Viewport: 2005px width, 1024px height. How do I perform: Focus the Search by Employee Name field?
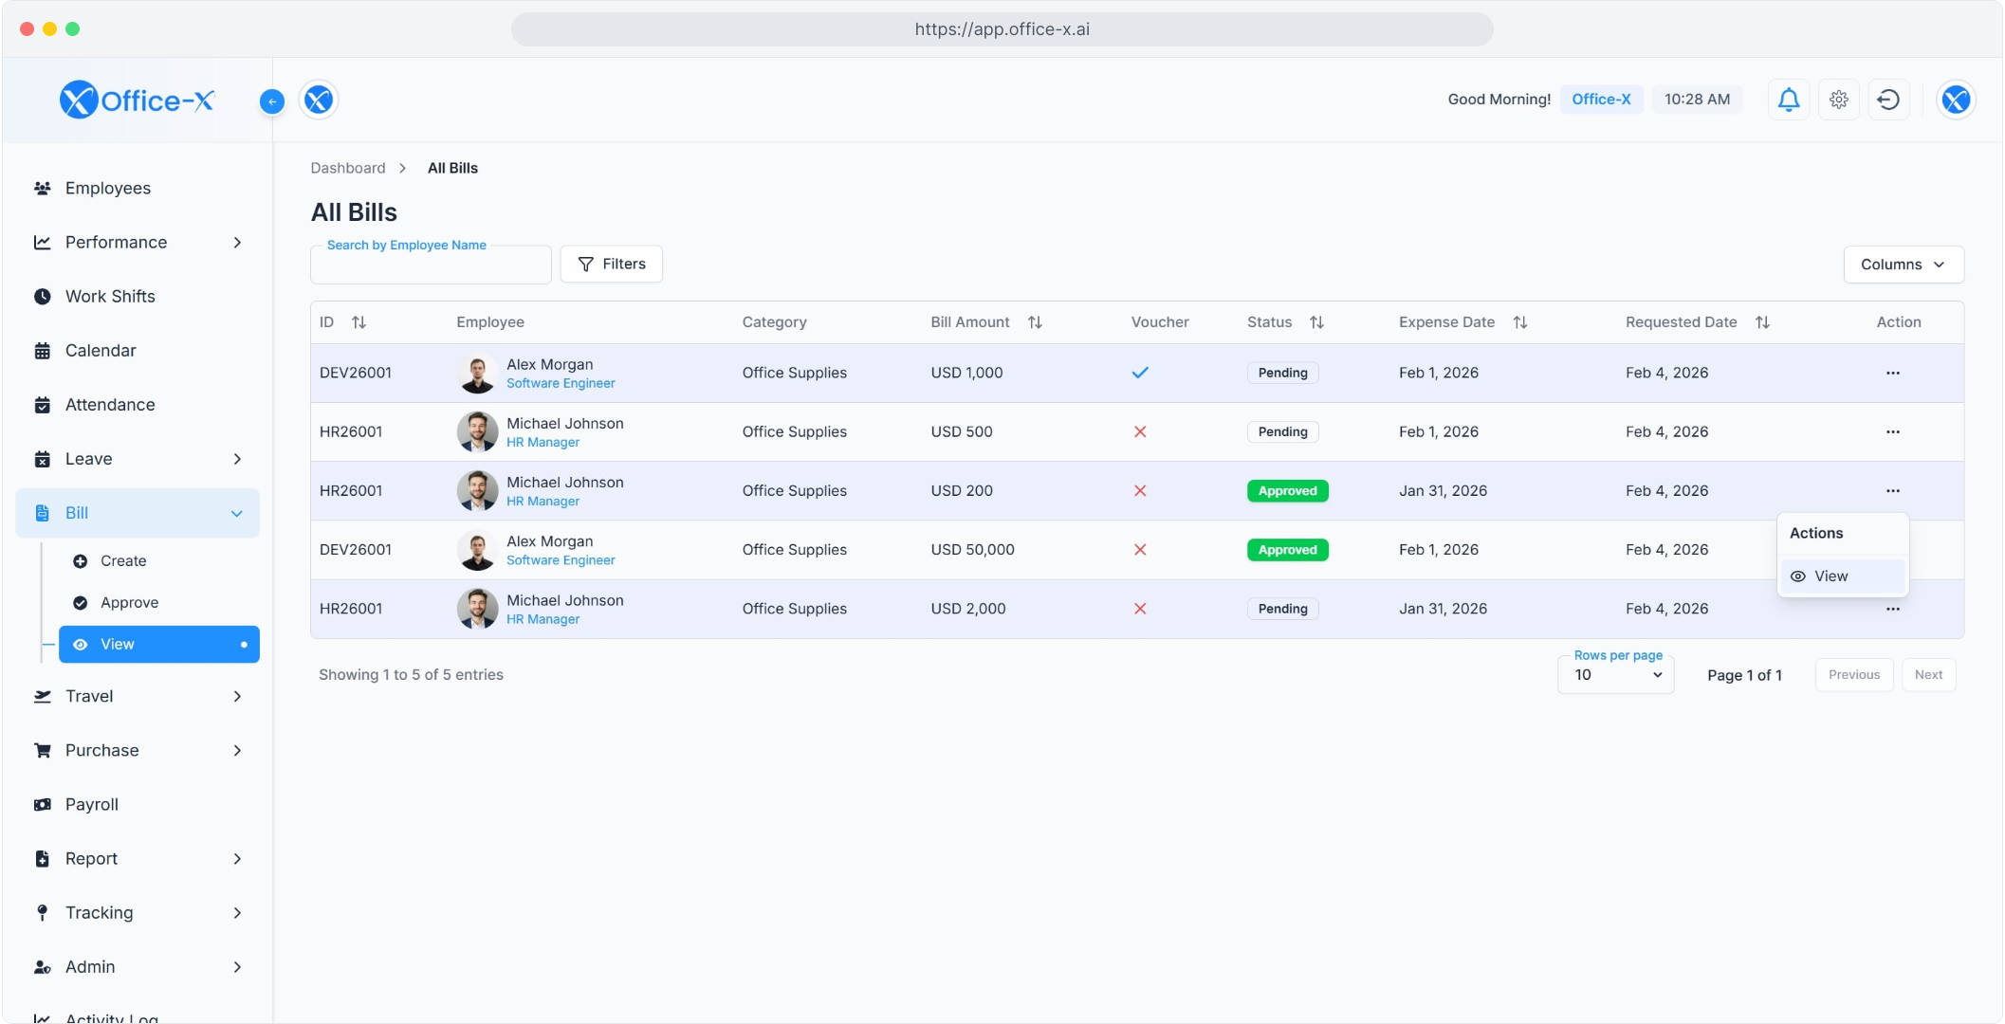point(431,266)
